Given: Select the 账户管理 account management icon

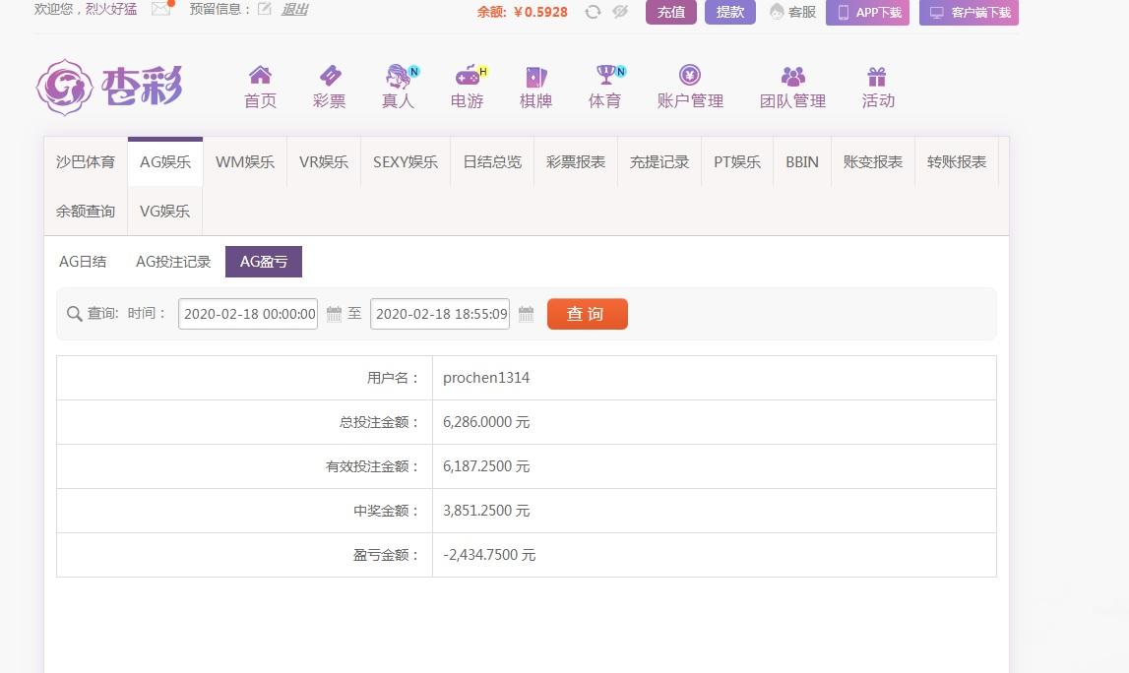Looking at the screenshot, I should [689, 86].
